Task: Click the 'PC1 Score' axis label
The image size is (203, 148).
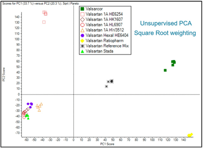Action: 107,144
